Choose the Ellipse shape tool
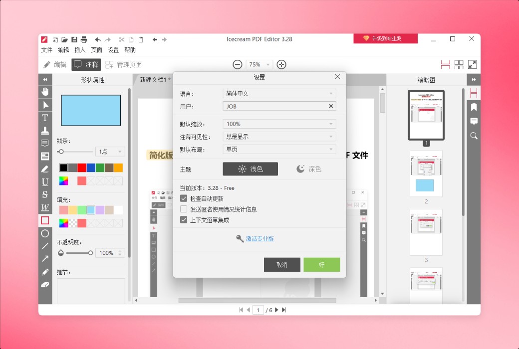 45,233
